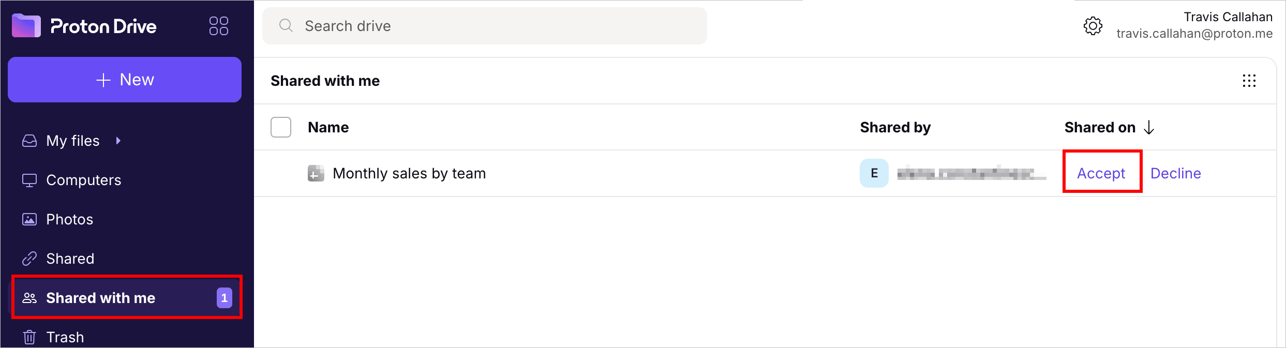Select the Computers sidebar icon
The width and height of the screenshot is (1286, 348).
[x=29, y=180]
